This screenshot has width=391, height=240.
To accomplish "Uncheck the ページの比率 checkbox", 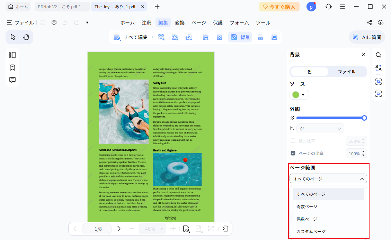I will [293, 153].
